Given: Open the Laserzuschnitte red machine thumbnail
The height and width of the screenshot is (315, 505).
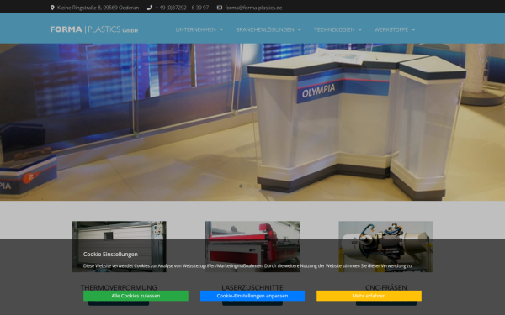Looking at the screenshot, I should [x=252, y=246].
